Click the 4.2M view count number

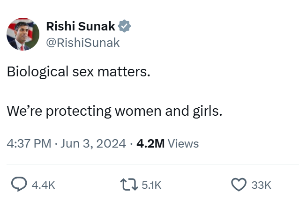click(150, 143)
